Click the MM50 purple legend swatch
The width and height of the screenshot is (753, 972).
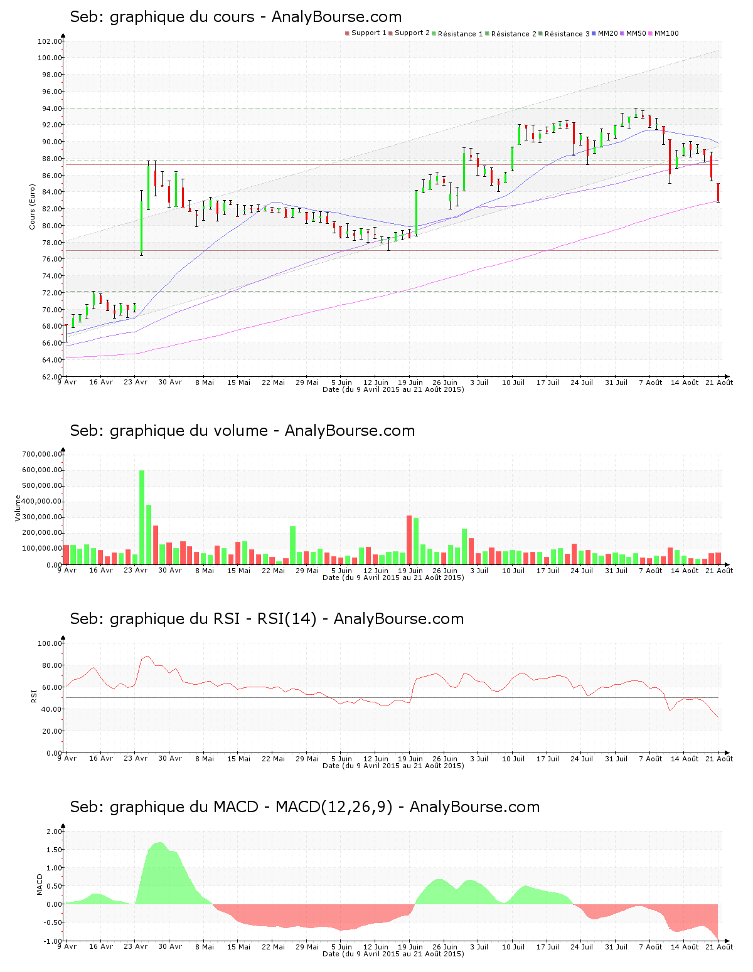point(622,33)
